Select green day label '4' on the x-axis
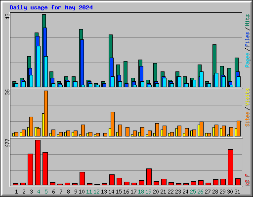Viewport: 253px width, 197px height. [39, 192]
